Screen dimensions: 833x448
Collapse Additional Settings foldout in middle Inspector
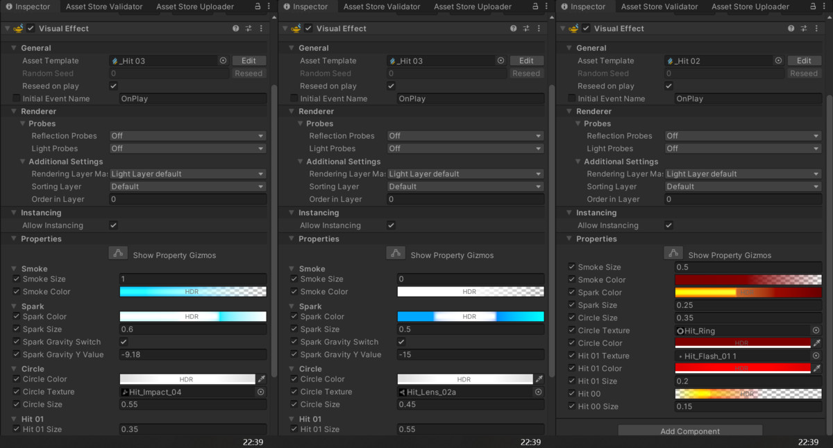(301, 162)
